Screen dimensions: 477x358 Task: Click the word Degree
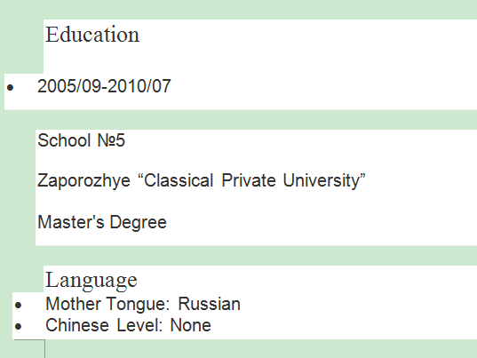(x=138, y=223)
